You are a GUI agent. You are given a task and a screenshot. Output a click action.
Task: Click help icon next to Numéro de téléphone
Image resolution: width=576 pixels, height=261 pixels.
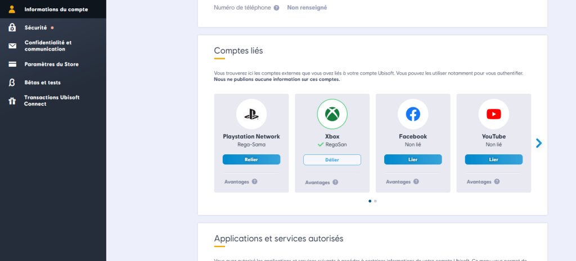(x=276, y=8)
